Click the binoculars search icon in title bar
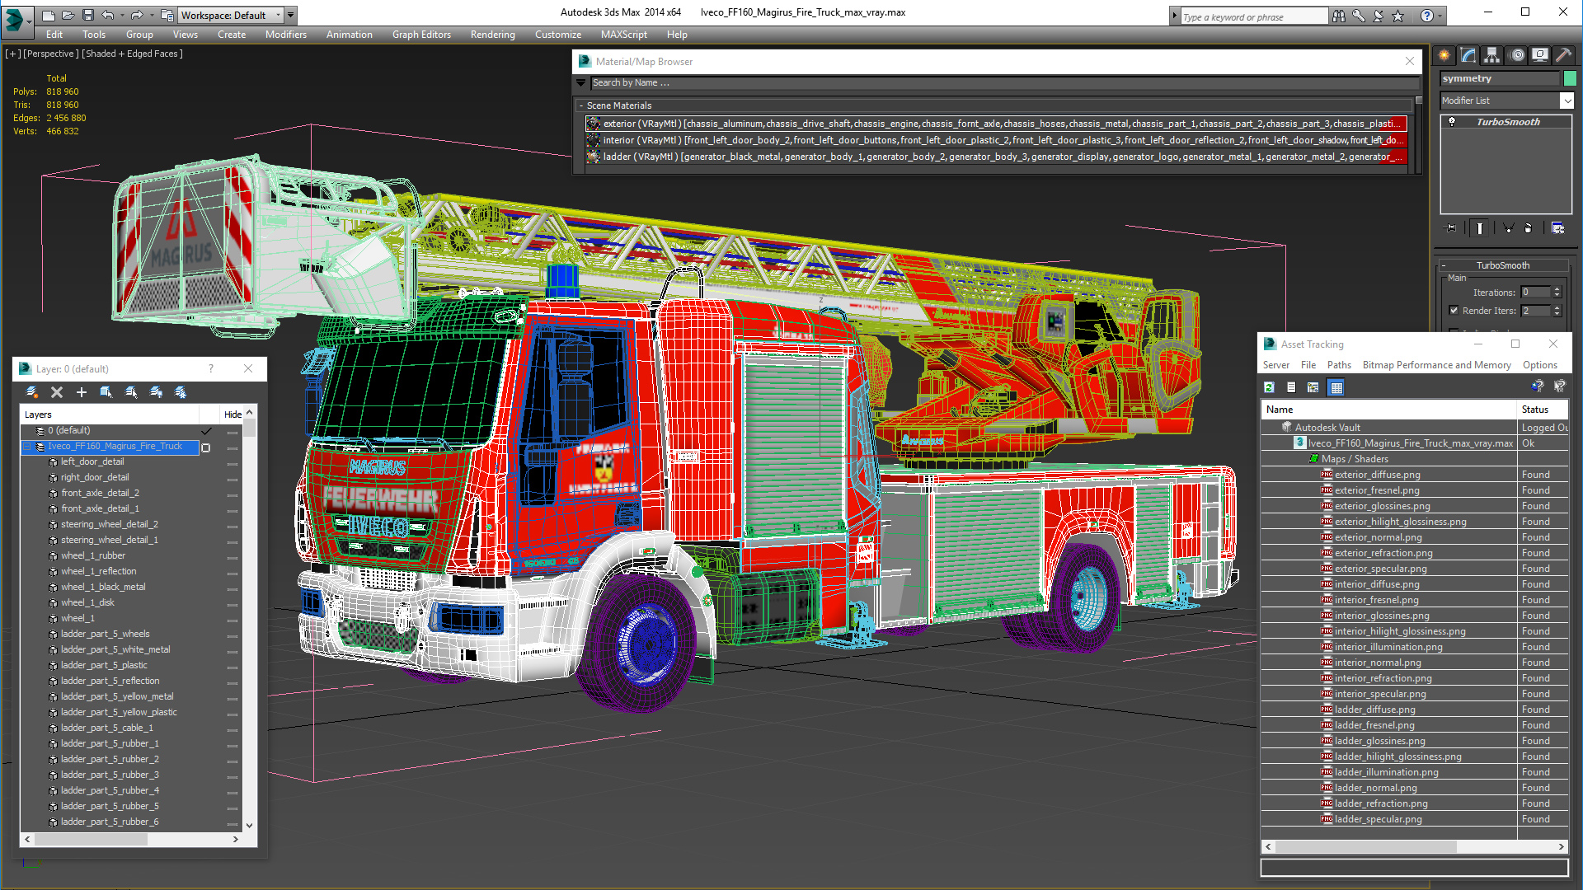 click(1338, 16)
